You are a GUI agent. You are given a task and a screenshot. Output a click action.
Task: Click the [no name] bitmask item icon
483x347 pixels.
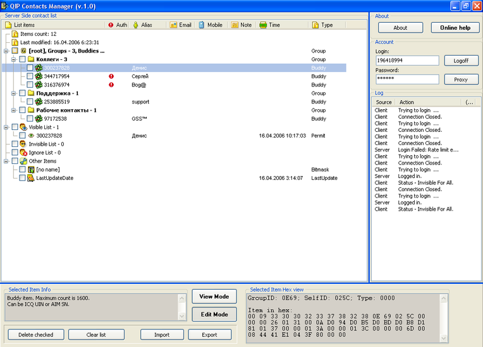coord(31,170)
